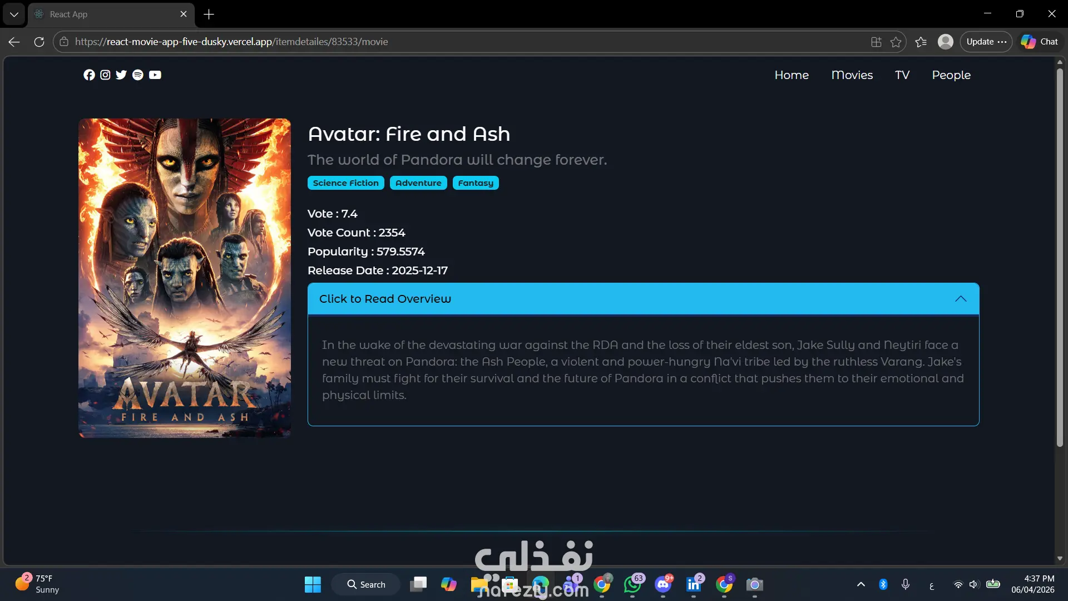The image size is (1068, 601).
Task: Open the Instagram social icon
Action: 105,75
